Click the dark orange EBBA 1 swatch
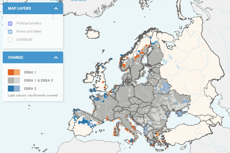Screen dimensions: 230x153 click(11, 72)
